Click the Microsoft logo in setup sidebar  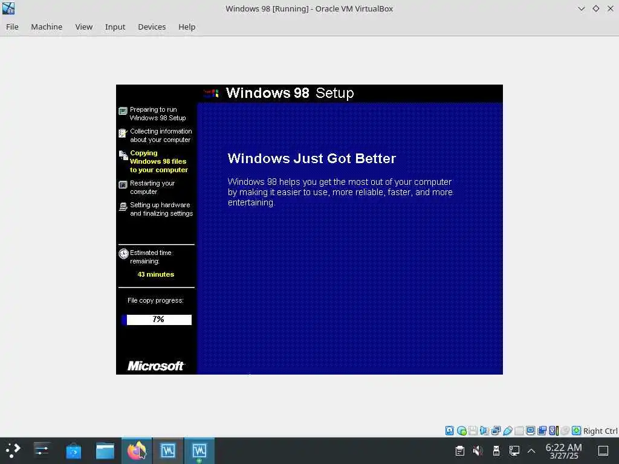pos(155,366)
